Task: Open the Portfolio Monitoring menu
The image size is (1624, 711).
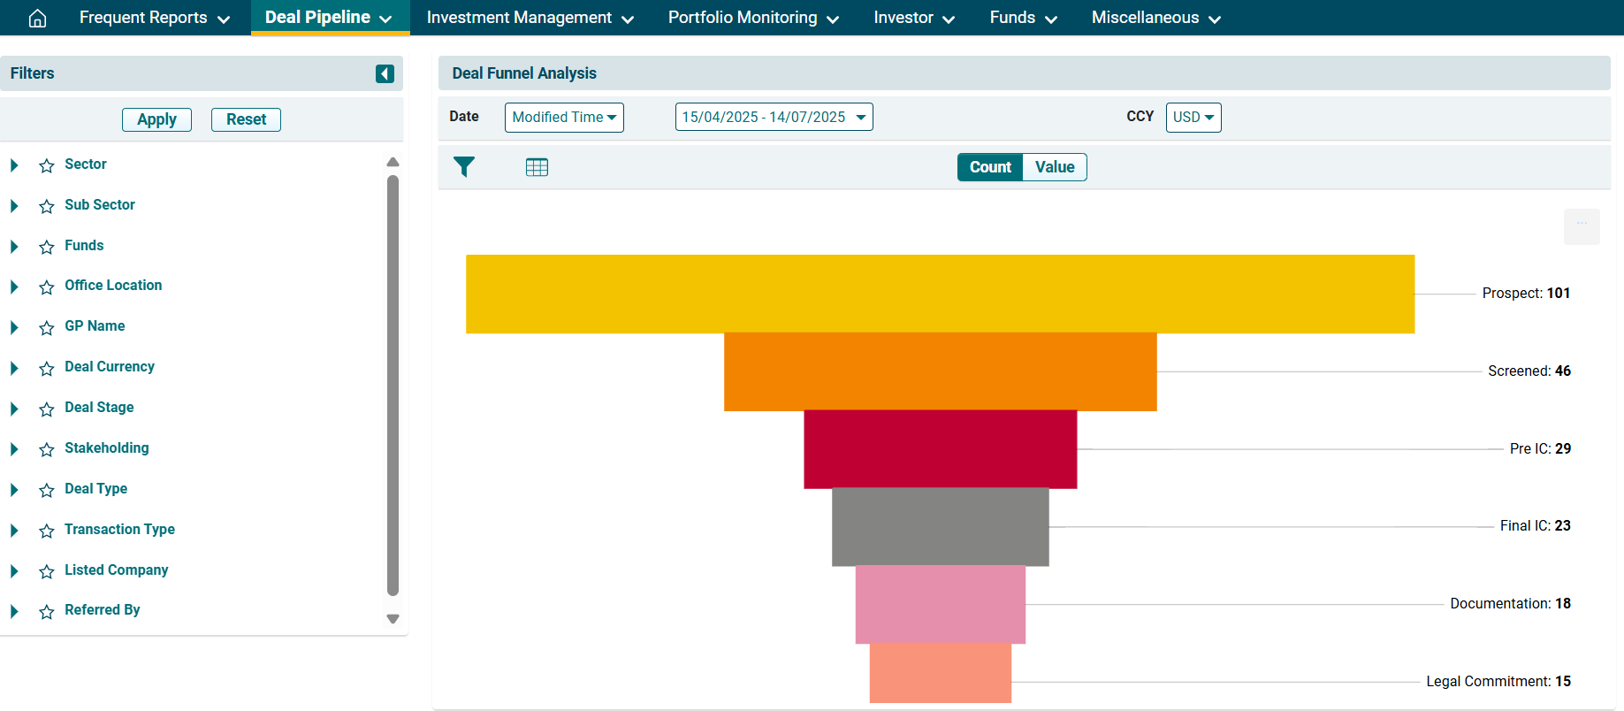Action: pos(753,18)
